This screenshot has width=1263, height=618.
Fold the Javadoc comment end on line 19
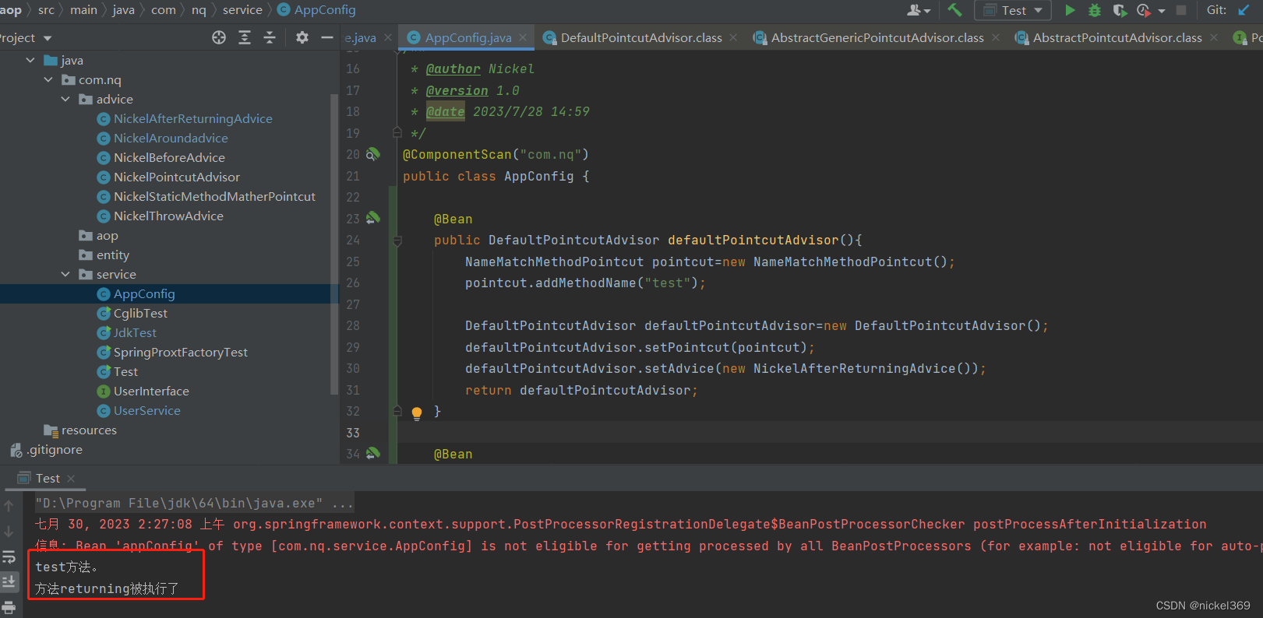tap(397, 133)
